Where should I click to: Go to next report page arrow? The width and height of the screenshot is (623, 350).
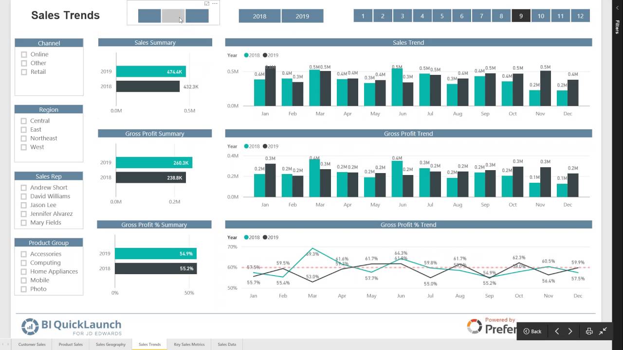pyautogui.click(x=570, y=331)
